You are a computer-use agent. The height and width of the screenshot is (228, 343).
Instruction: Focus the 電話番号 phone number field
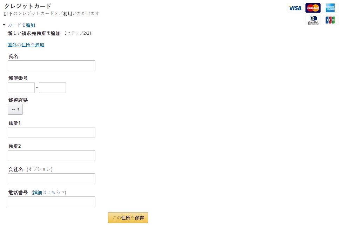click(52, 202)
